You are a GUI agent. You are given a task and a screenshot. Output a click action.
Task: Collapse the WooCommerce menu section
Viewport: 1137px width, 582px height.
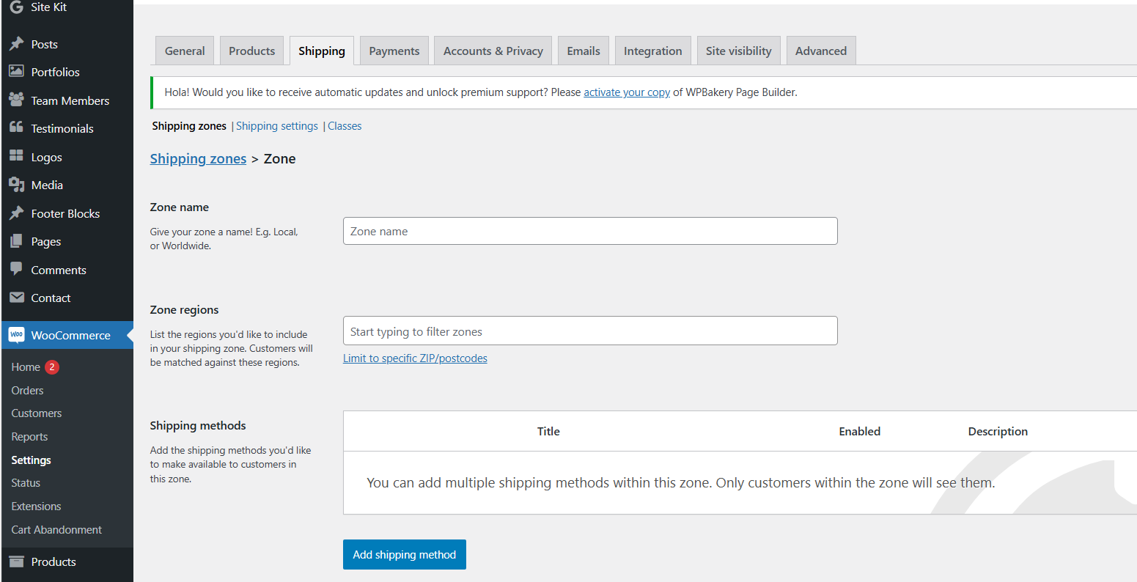tap(128, 335)
